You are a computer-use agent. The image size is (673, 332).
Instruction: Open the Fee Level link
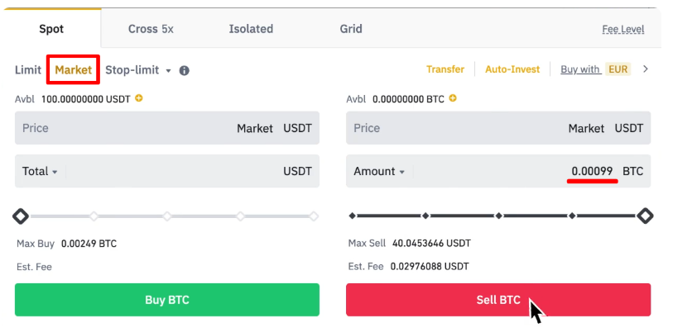pyautogui.click(x=623, y=30)
